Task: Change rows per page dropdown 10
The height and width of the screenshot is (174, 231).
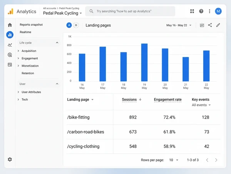Action: pyautogui.click(x=174, y=160)
